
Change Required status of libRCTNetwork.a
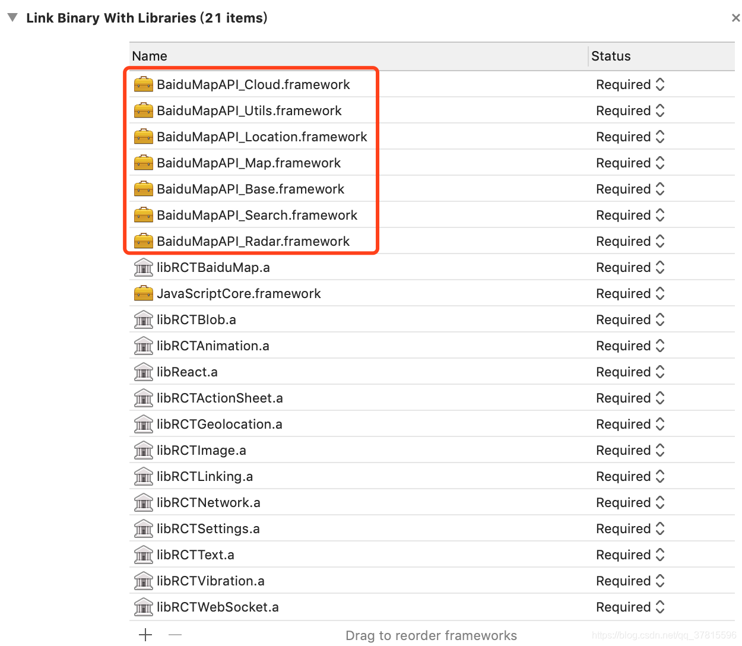[630, 502]
